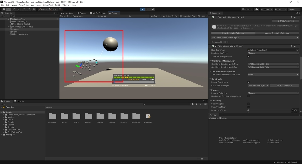Uncheck Smoothing Far

point(248,104)
